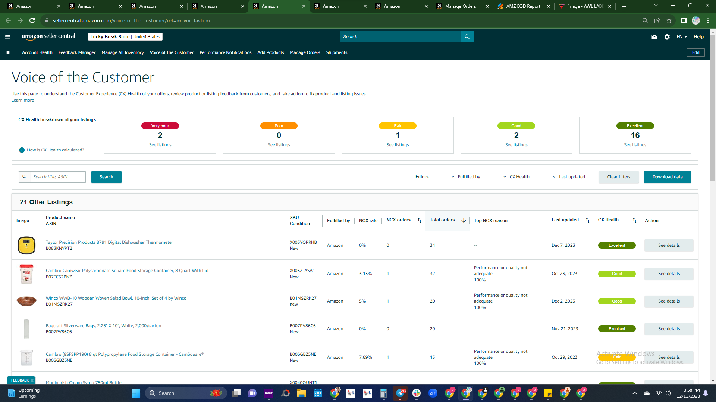Image resolution: width=716 pixels, height=402 pixels.
Task: Open See listings under Fair
Action: tap(398, 145)
